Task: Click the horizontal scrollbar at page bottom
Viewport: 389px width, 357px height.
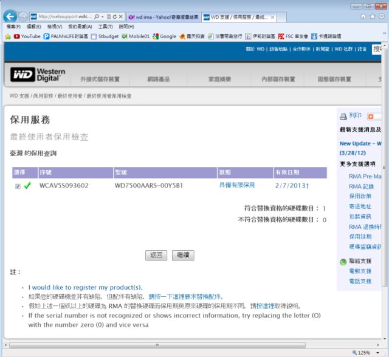Action: (157, 345)
